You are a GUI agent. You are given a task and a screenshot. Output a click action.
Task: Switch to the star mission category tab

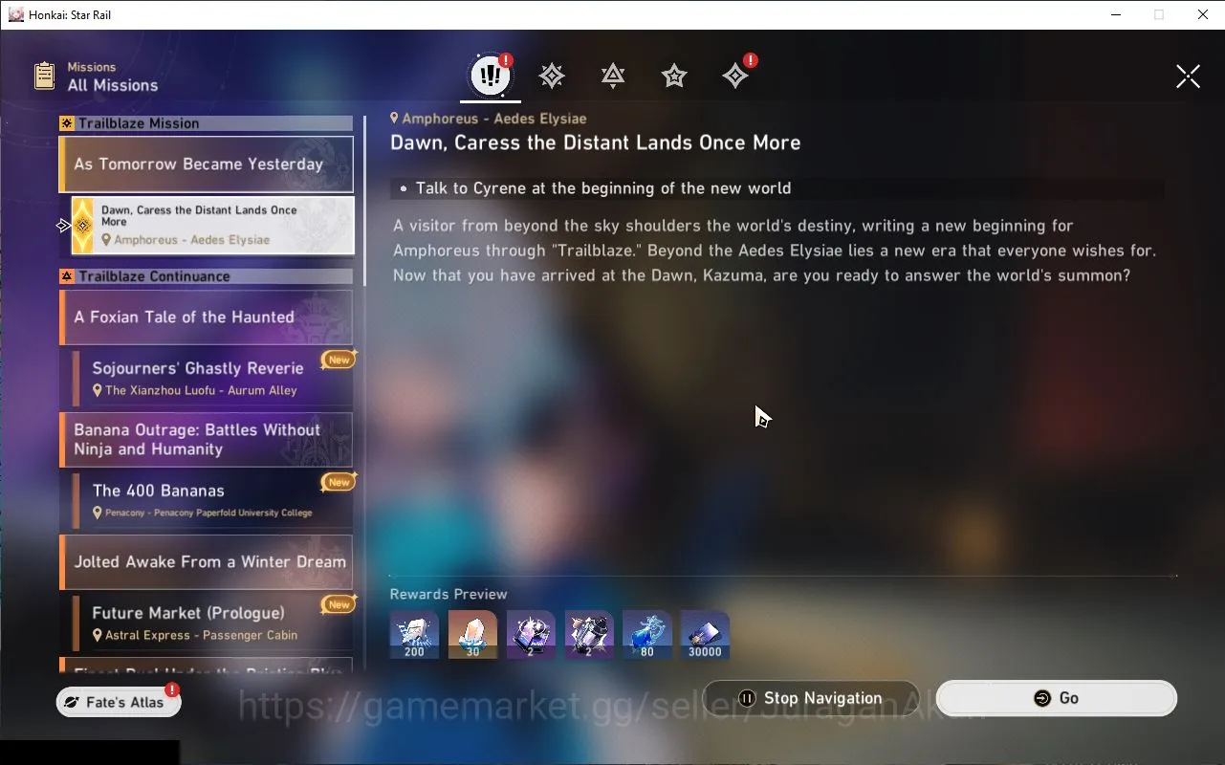(x=674, y=76)
